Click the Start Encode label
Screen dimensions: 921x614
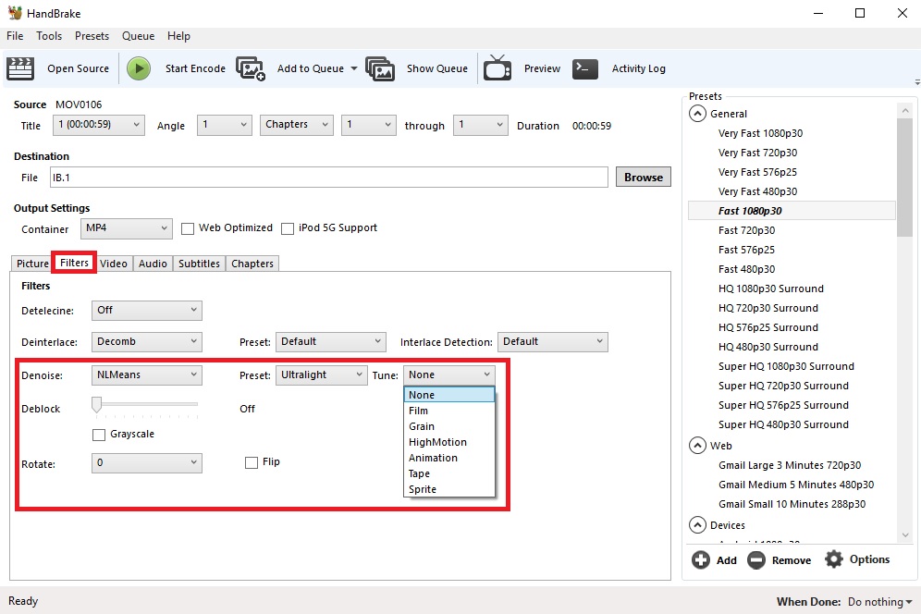pos(195,68)
